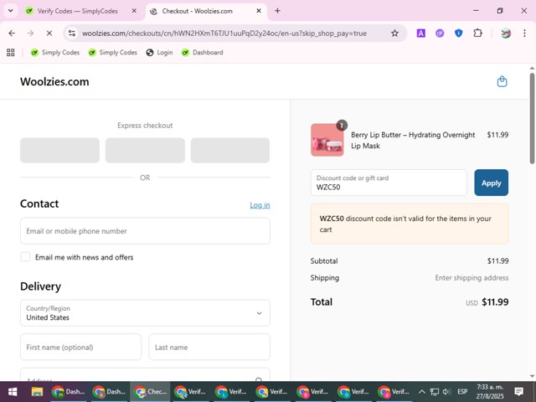The height and width of the screenshot is (402, 536).
Task: Open notification center icon
Action: click(x=519, y=391)
